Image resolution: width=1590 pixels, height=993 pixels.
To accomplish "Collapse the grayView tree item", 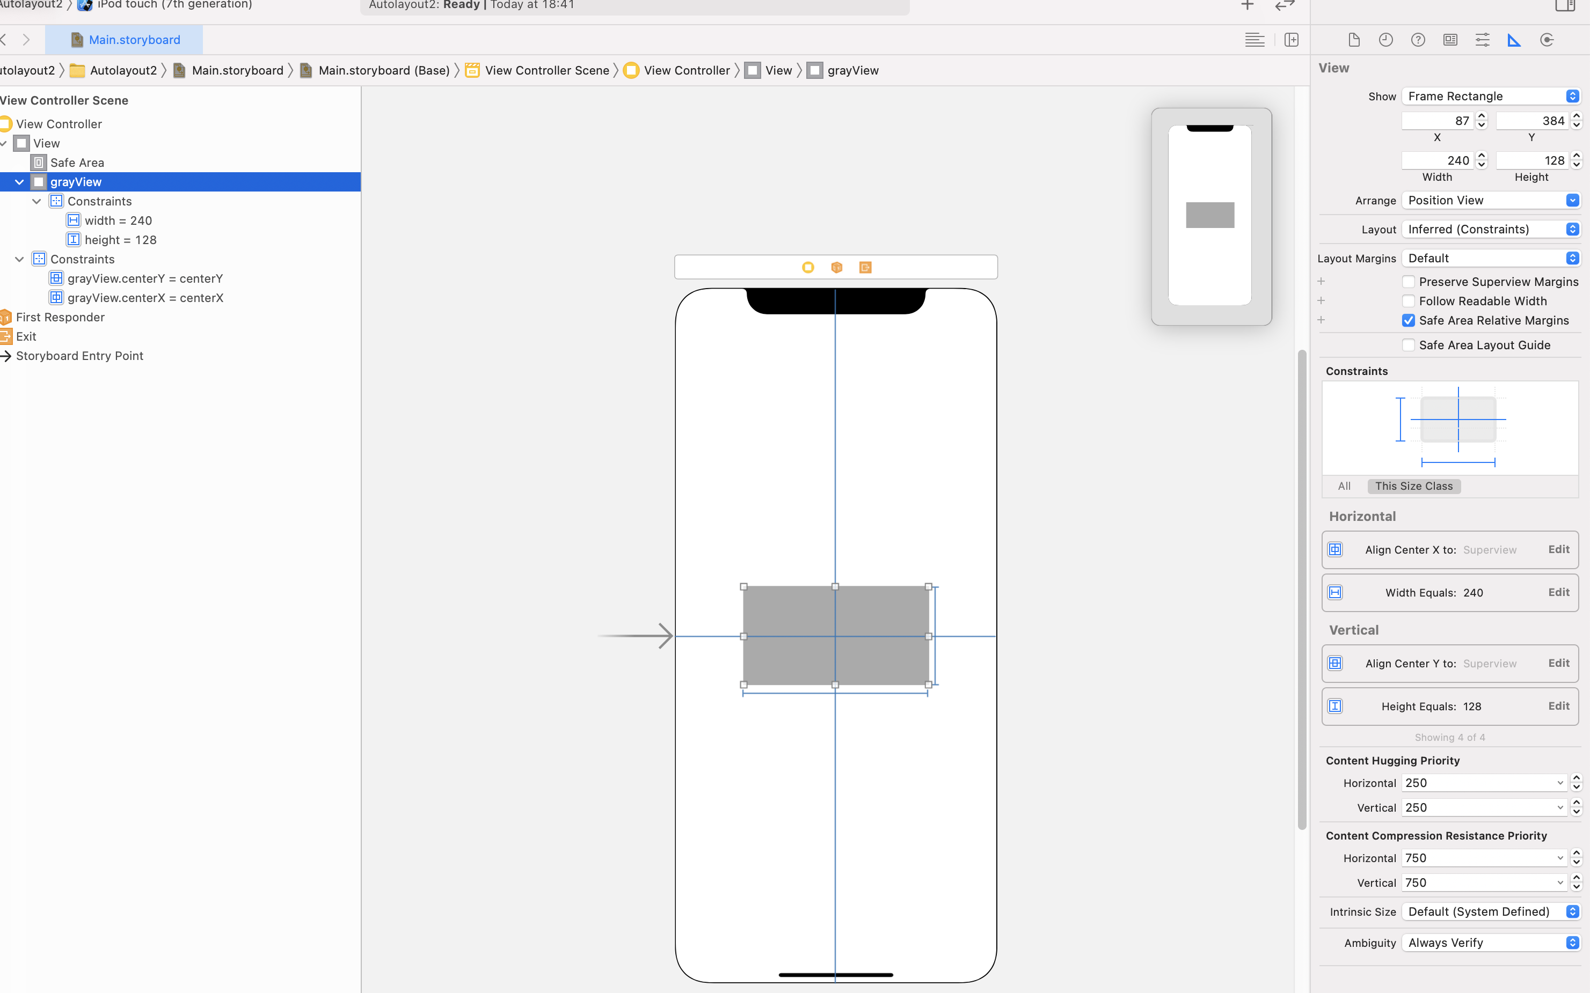I will 19,182.
